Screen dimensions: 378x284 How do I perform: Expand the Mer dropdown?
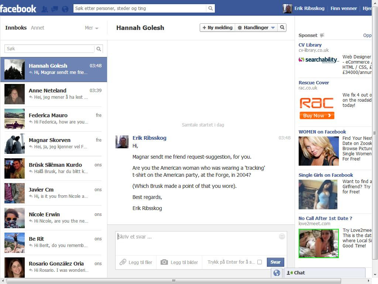point(92,28)
